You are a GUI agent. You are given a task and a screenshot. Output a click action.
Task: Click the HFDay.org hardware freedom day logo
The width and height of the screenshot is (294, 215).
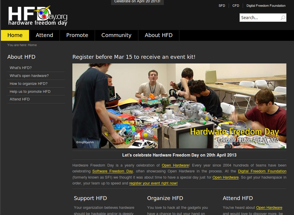pyautogui.click(x=38, y=15)
